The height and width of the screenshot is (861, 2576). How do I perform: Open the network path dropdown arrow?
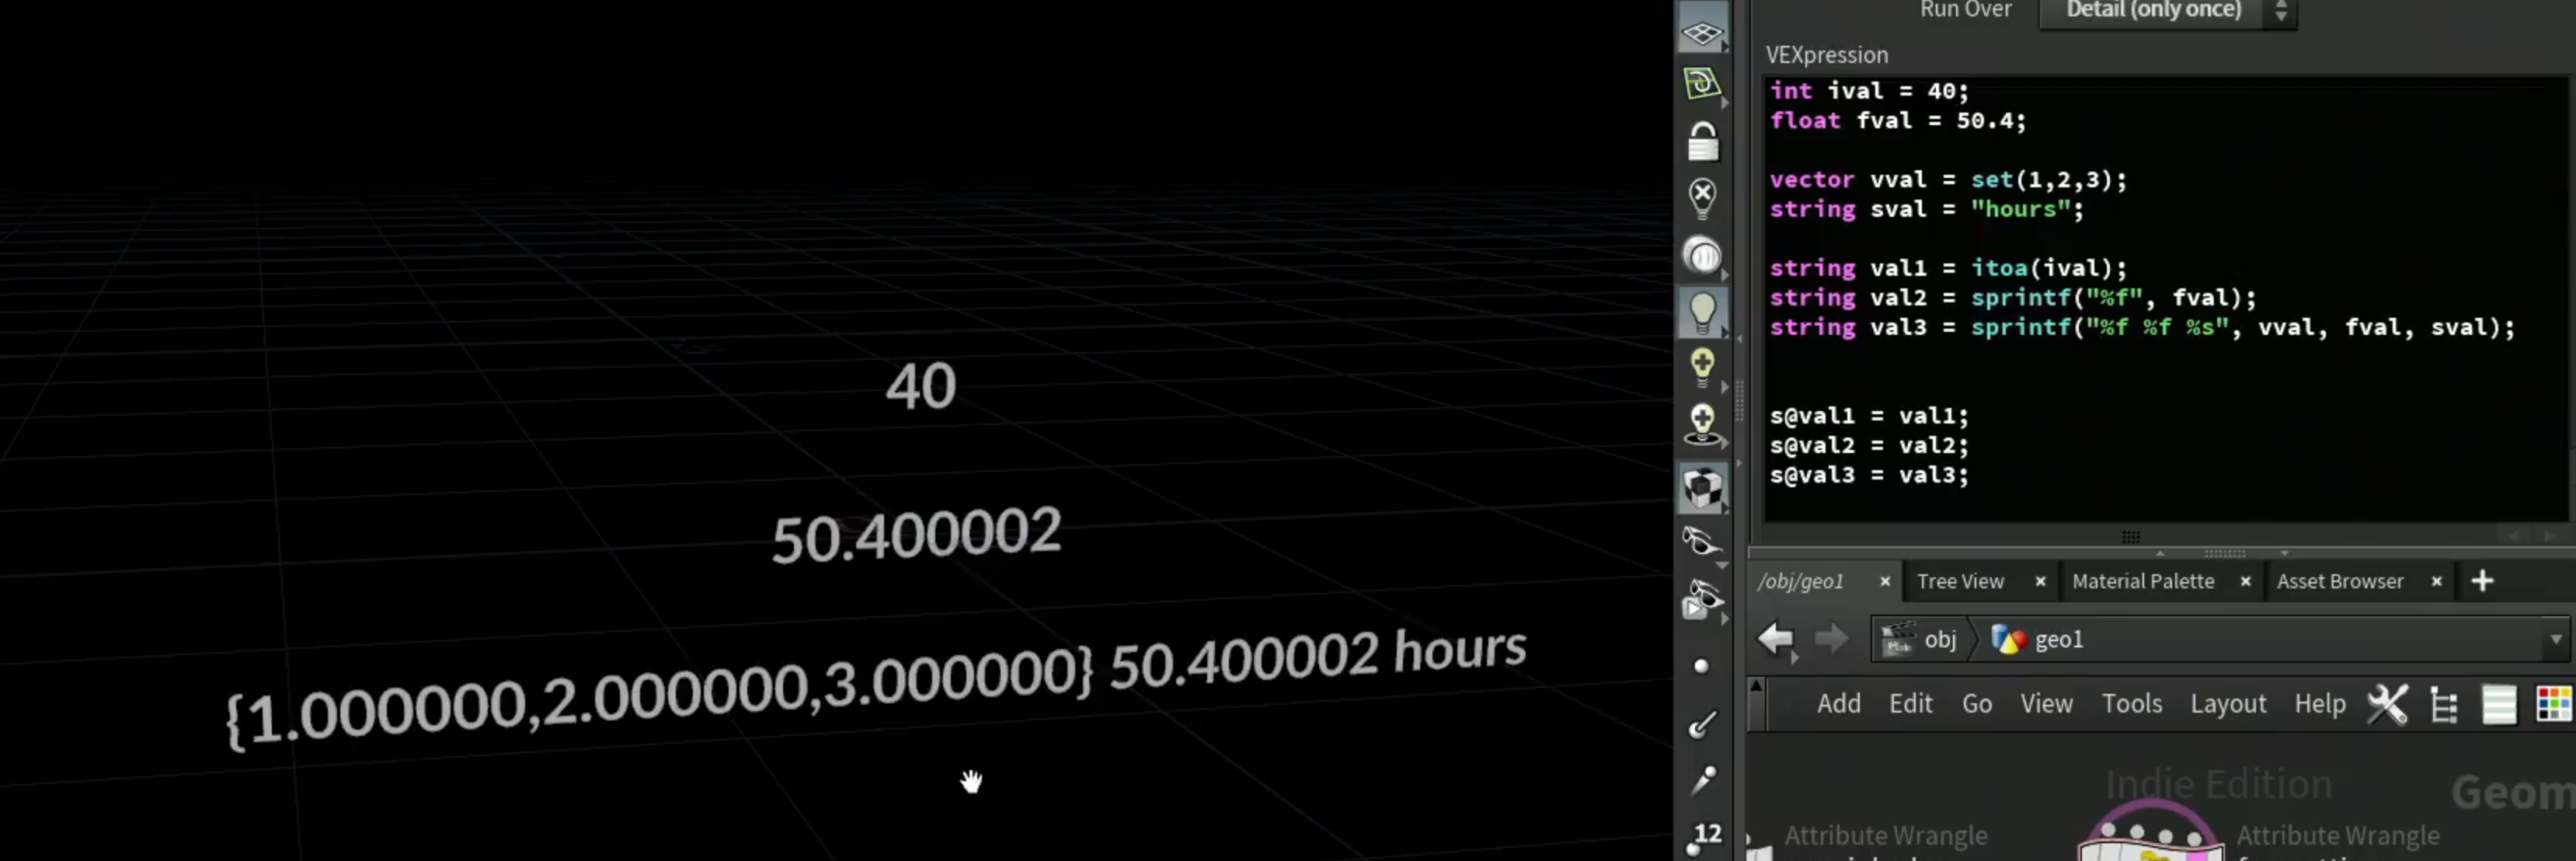click(2555, 640)
